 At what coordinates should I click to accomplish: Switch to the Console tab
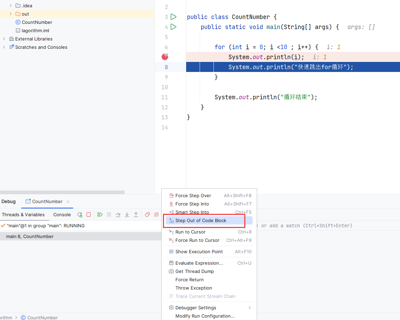click(62, 214)
